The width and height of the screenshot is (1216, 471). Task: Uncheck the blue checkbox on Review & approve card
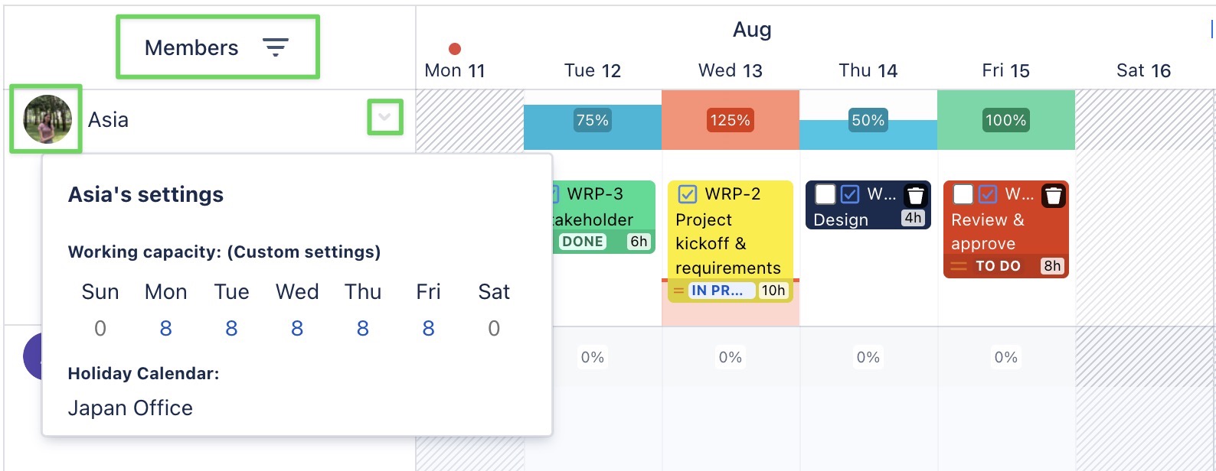coord(988,195)
